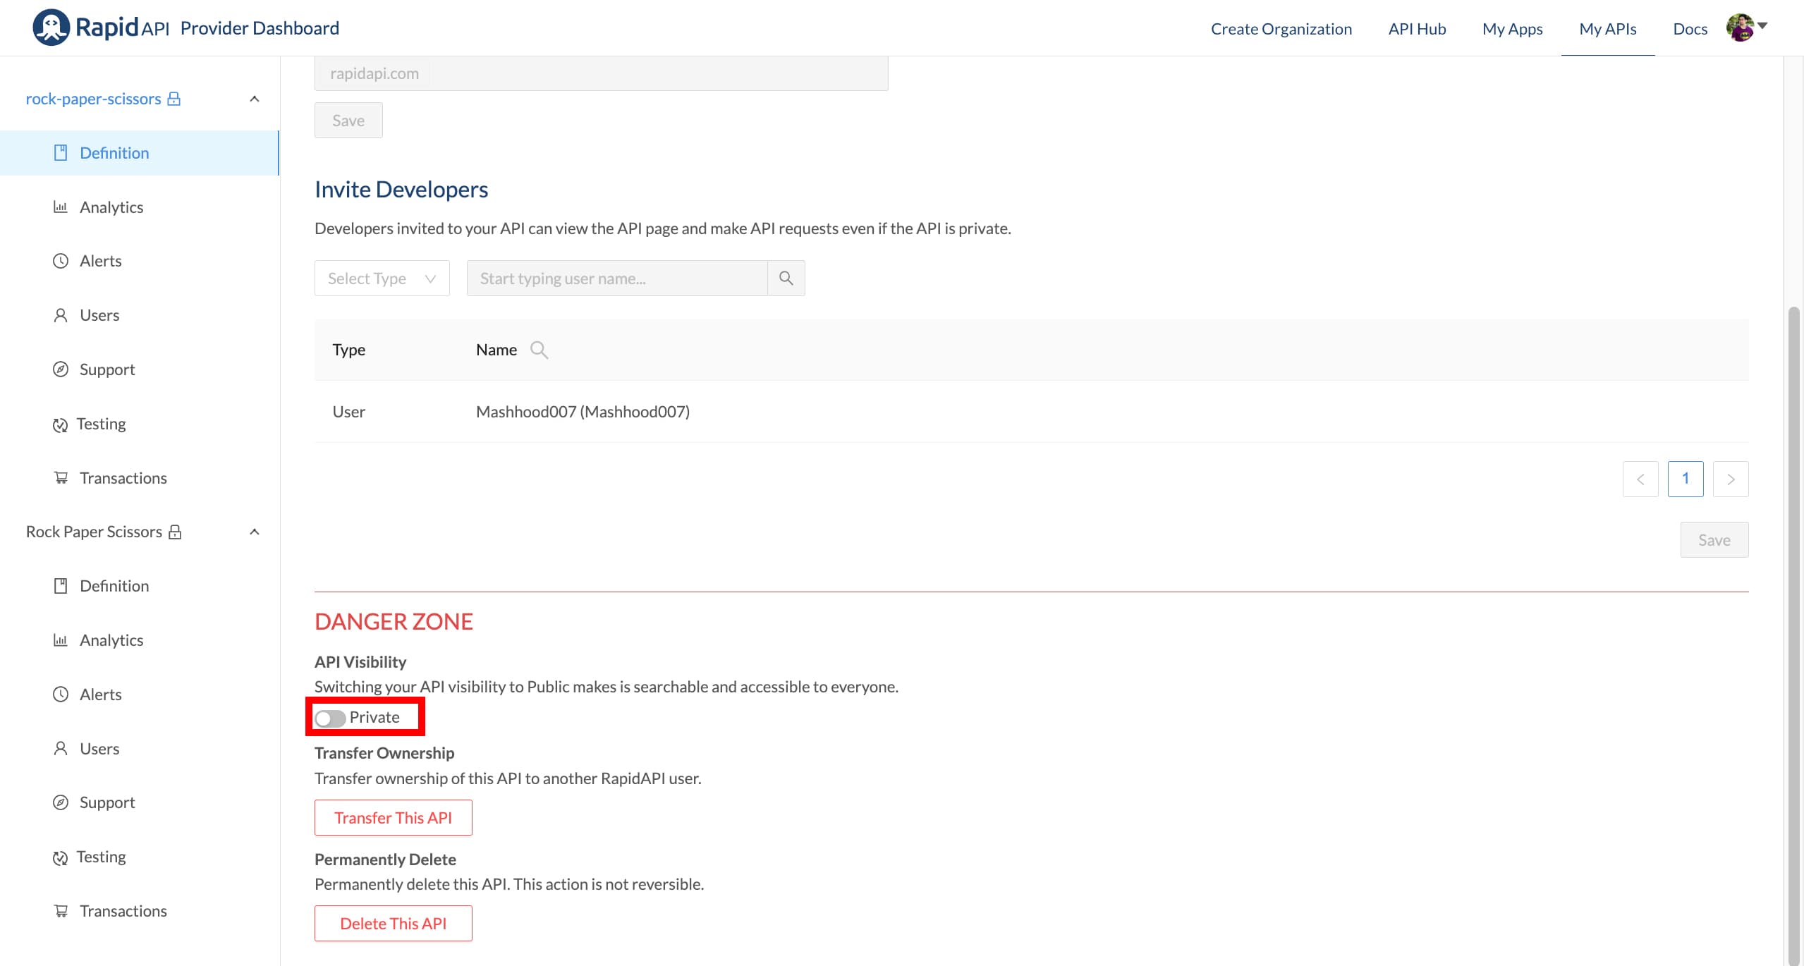Click the Transfer This API button
1804x966 pixels.
[x=393, y=818]
